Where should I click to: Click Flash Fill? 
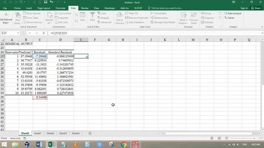[x=132, y=13]
